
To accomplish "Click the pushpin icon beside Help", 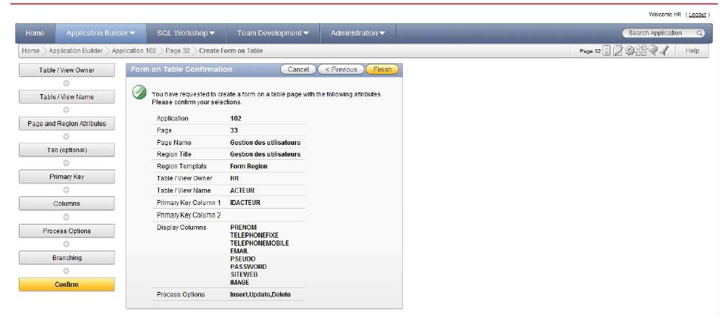I will pyautogui.click(x=663, y=51).
